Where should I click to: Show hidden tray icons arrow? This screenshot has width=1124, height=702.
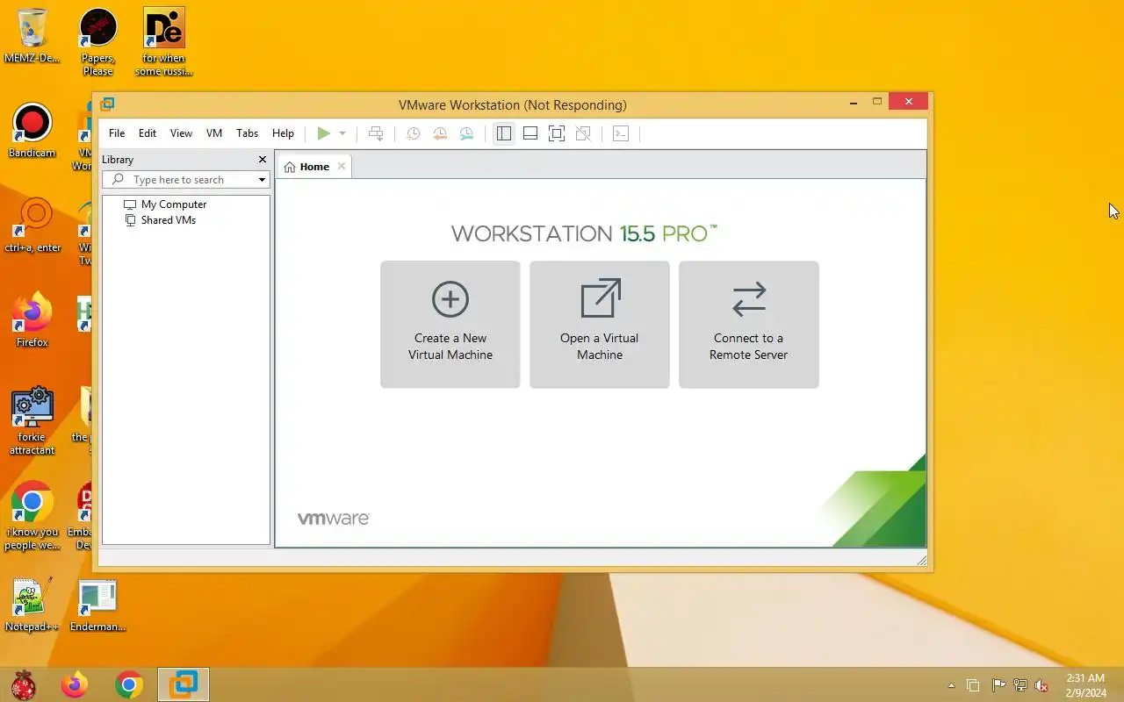(x=951, y=685)
